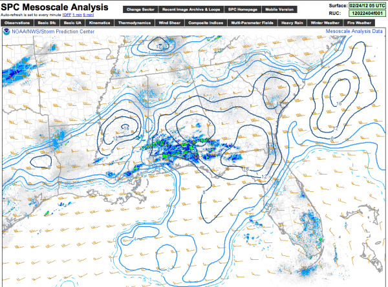Click the Mesoscale Analysis Data label
Screen dimensions: 388x287
pyautogui.click(x=354, y=32)
